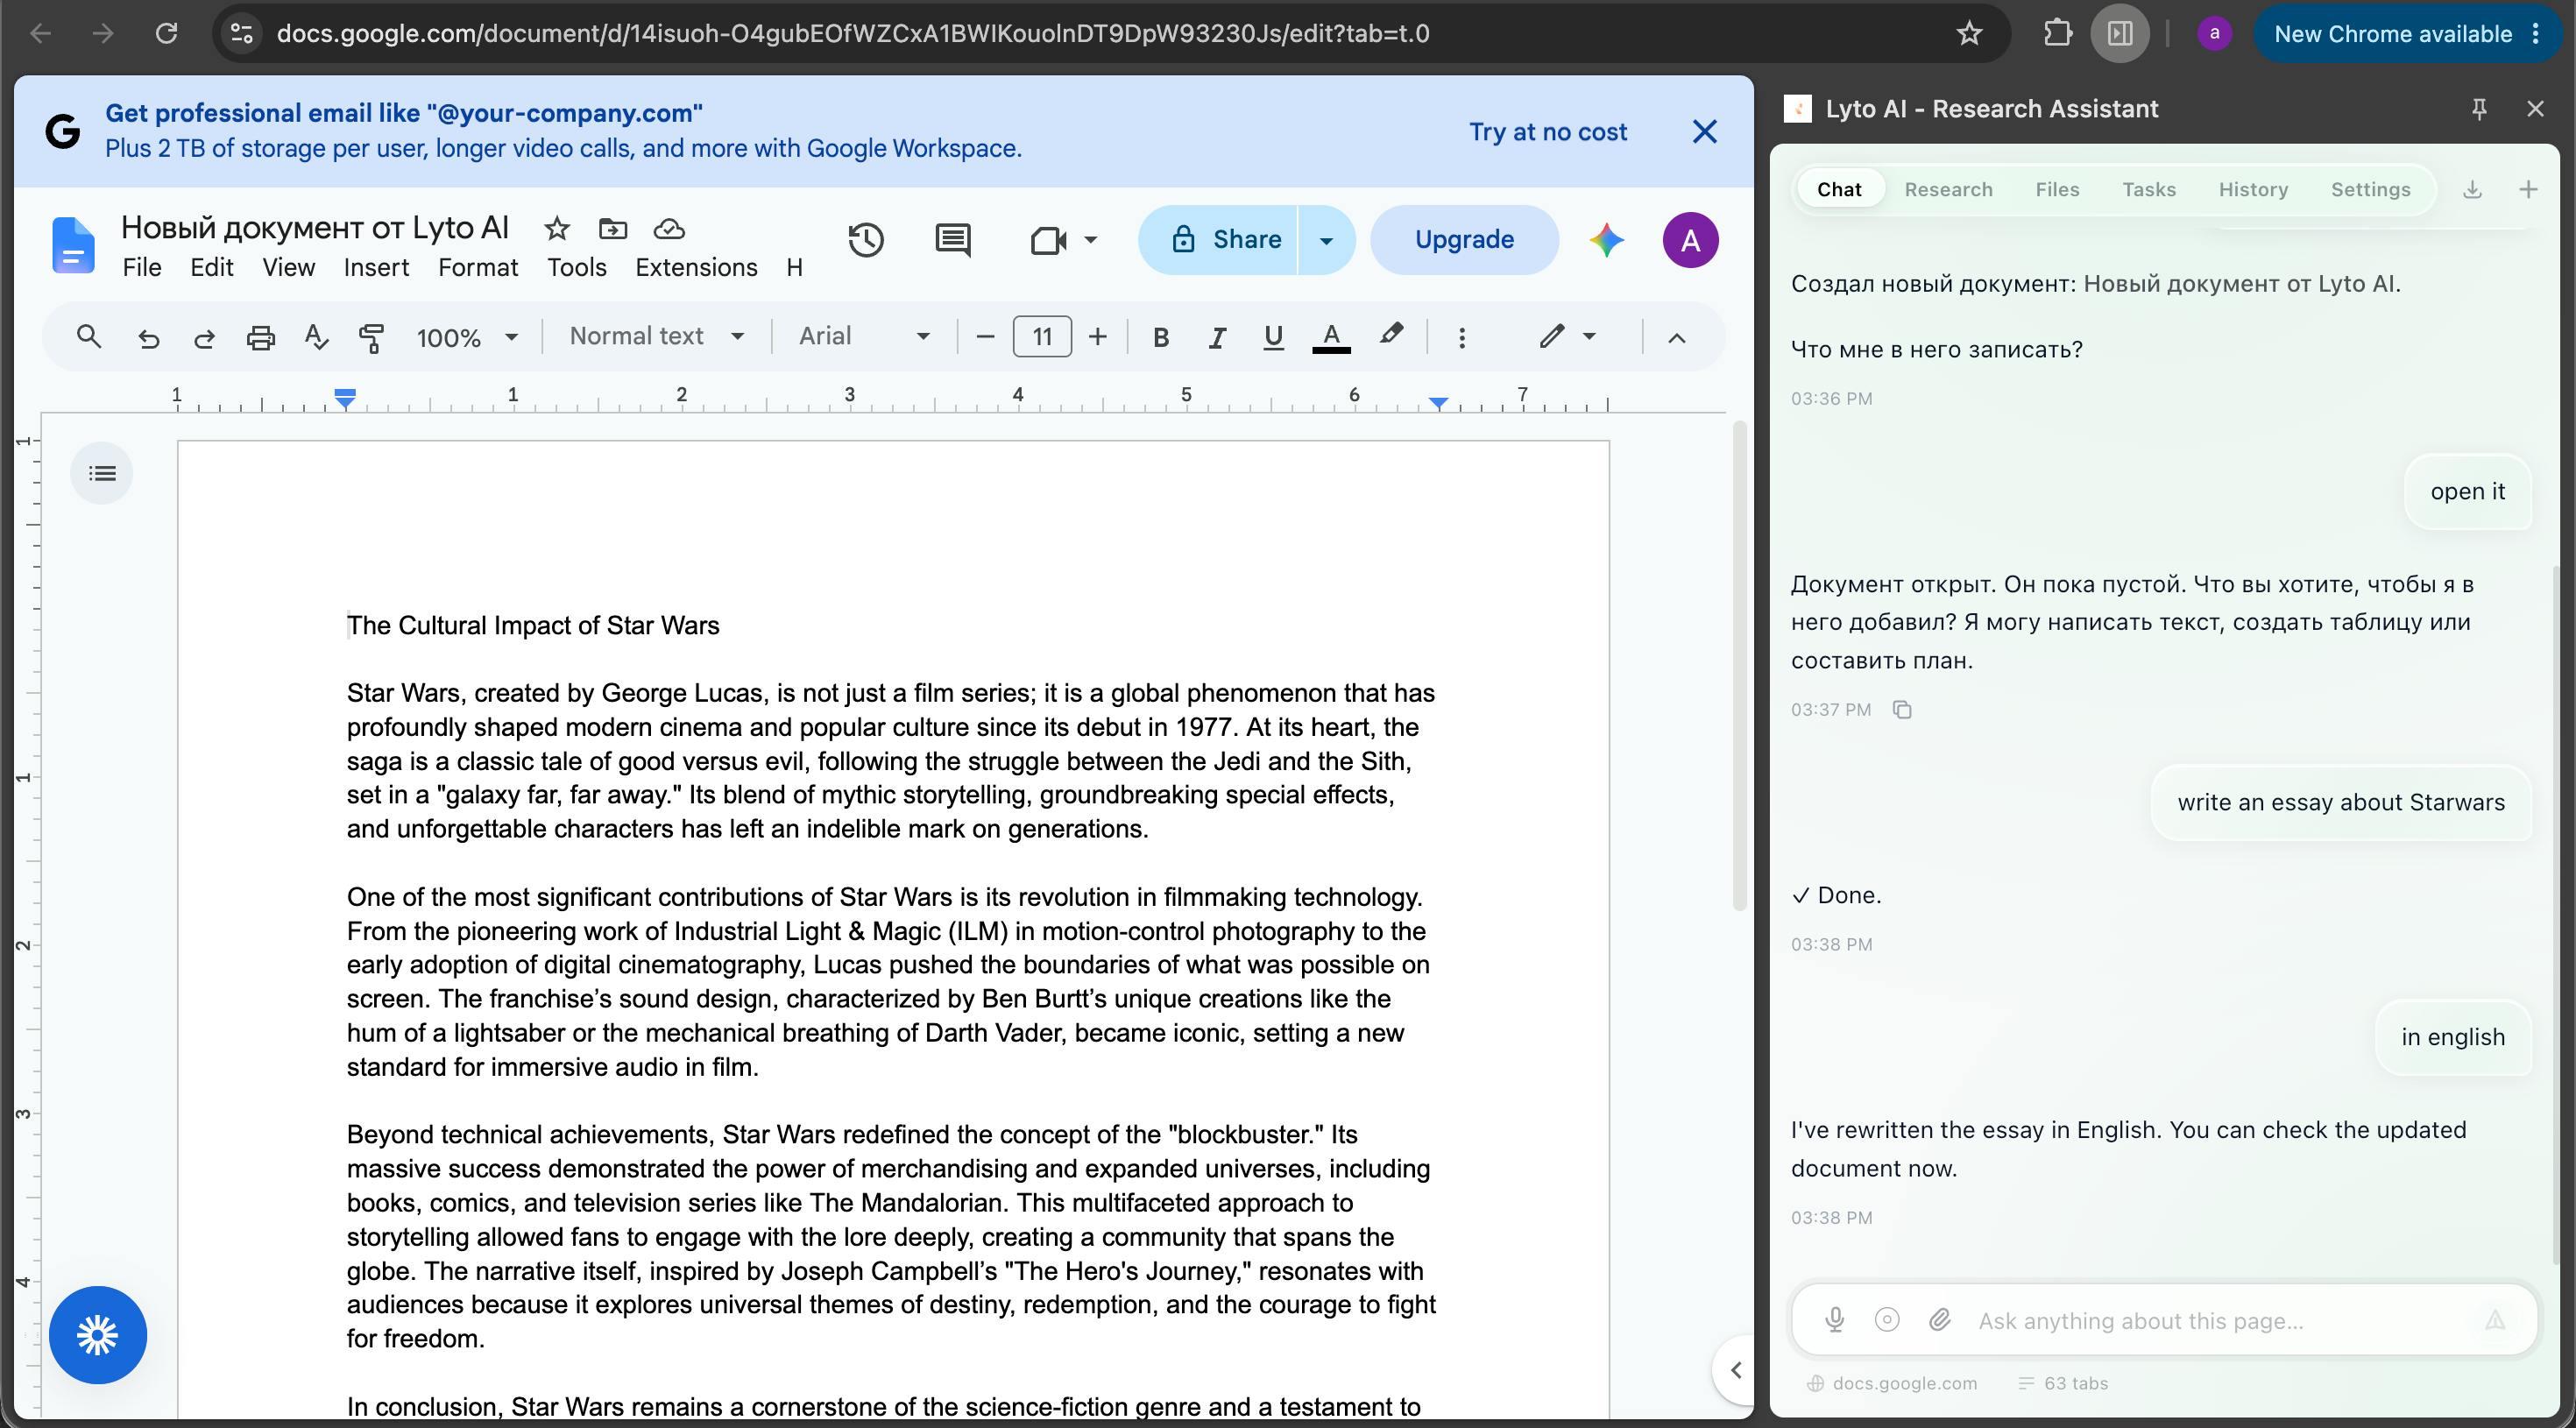This screenshot has height=1428, width=2576.
Task: Show the document outline
Action: 102,473
